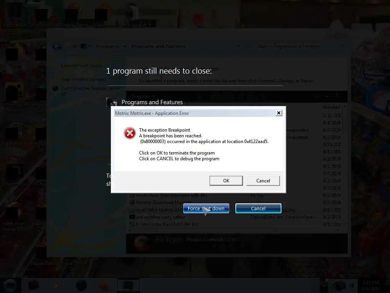Select the 'Programs and Features' entry in the shutdown list
Viewport: 390px width, 293px height.
tap(152, 102)
